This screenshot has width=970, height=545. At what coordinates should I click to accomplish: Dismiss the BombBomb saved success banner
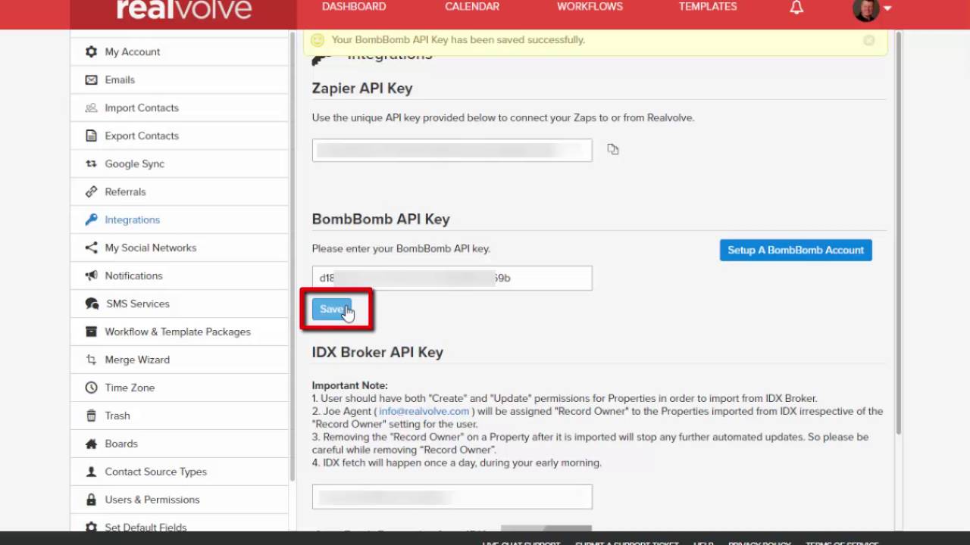click(869, 40)
